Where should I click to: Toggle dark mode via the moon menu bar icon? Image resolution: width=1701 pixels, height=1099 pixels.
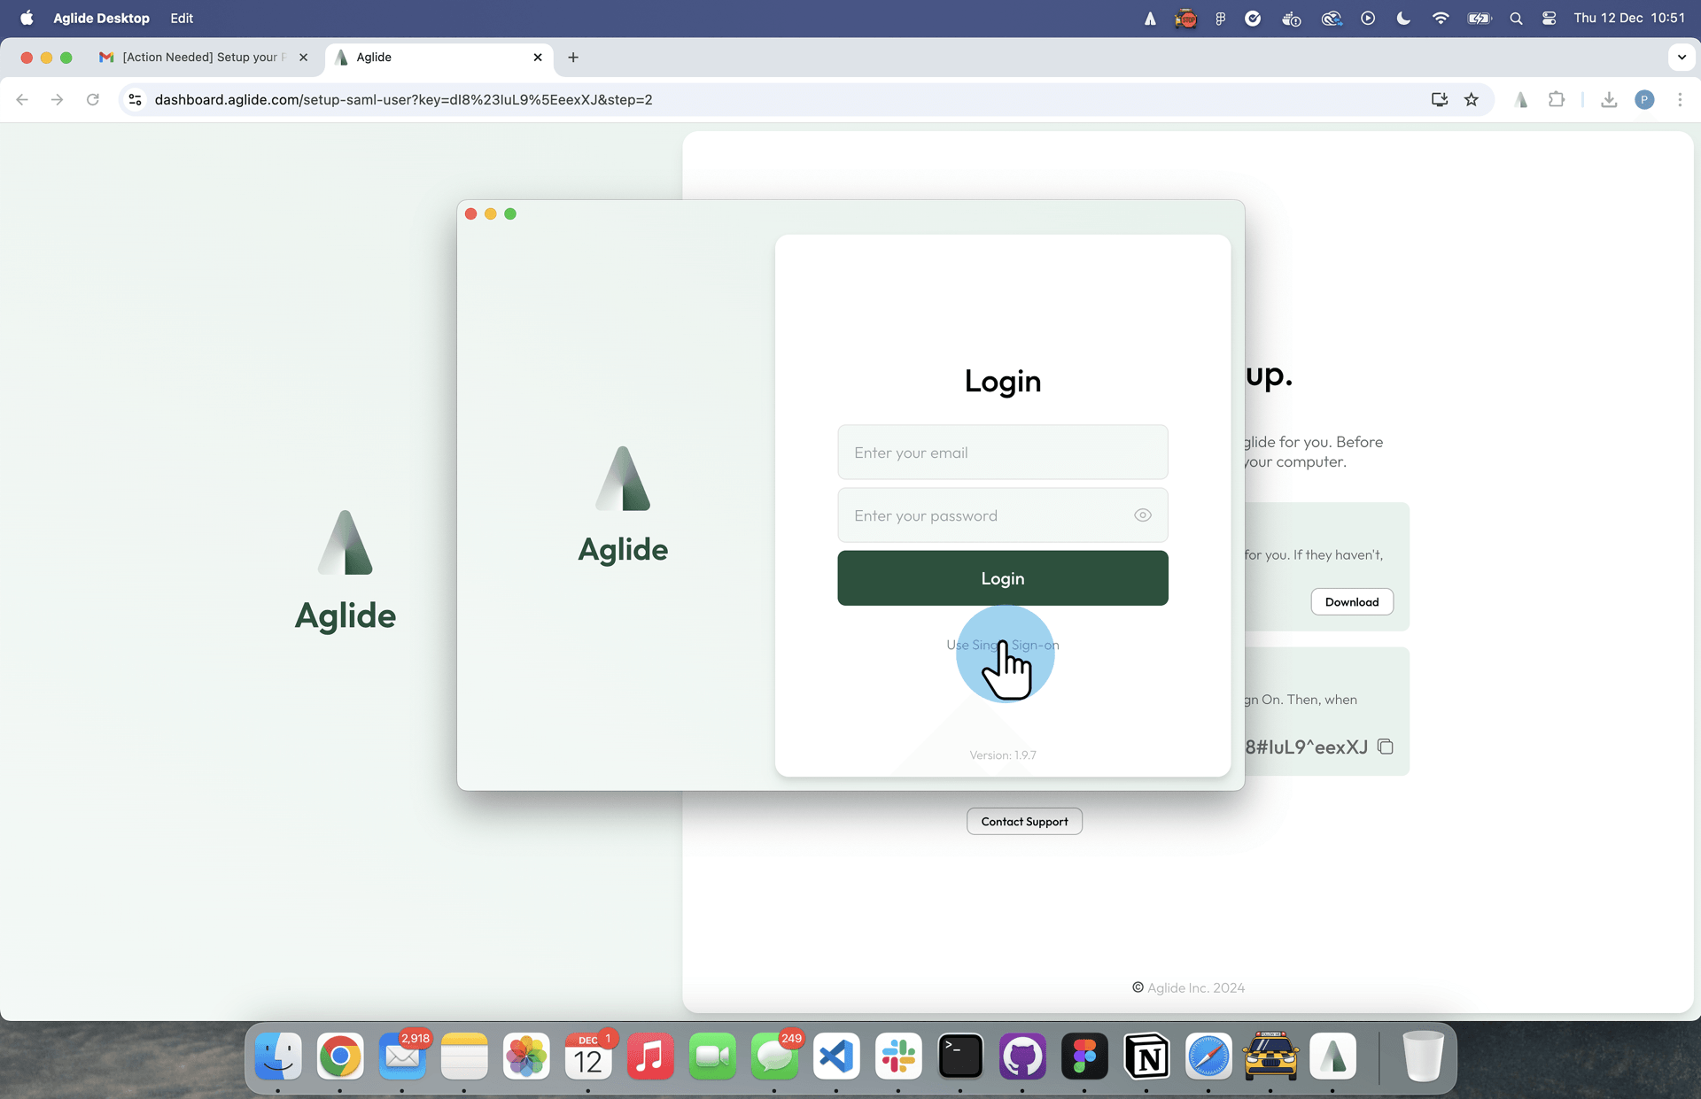pos(1402,18)
